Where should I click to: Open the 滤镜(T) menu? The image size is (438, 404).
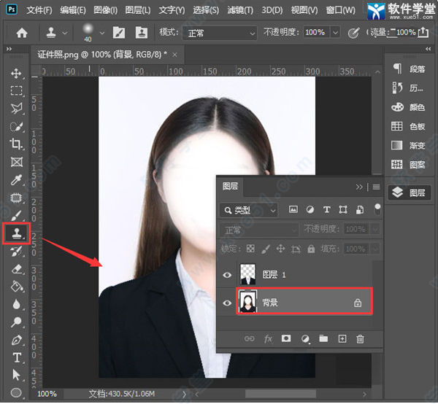pos(240,10)
